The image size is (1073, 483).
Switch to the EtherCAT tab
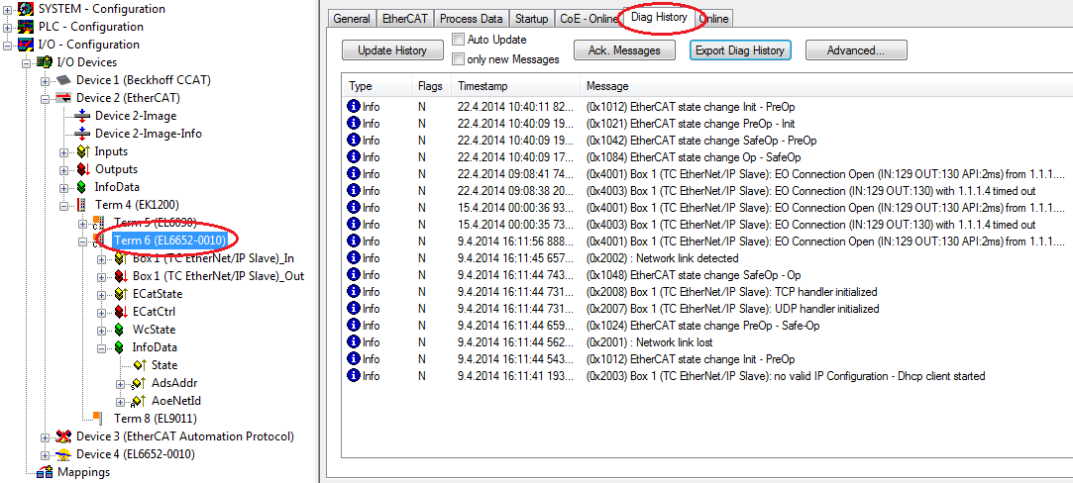pyautogui.click(x=405, y=19)
